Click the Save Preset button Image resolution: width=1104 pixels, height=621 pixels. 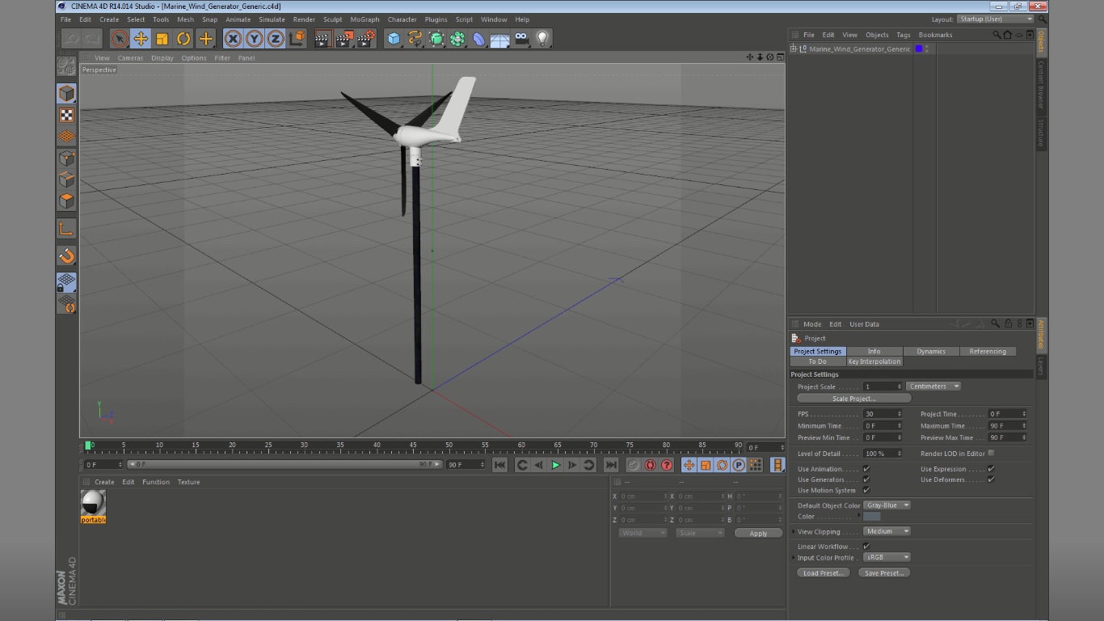tap(884, 573)
